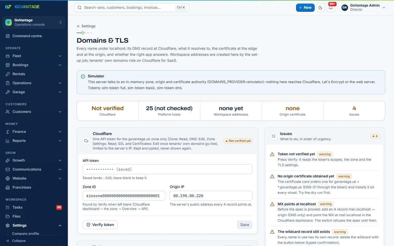Screen dimensions: 394x246
Task: Open Franchises via its building icon
Action: (8, 187)
